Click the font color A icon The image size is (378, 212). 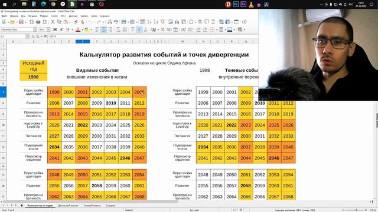pos(77,29)
